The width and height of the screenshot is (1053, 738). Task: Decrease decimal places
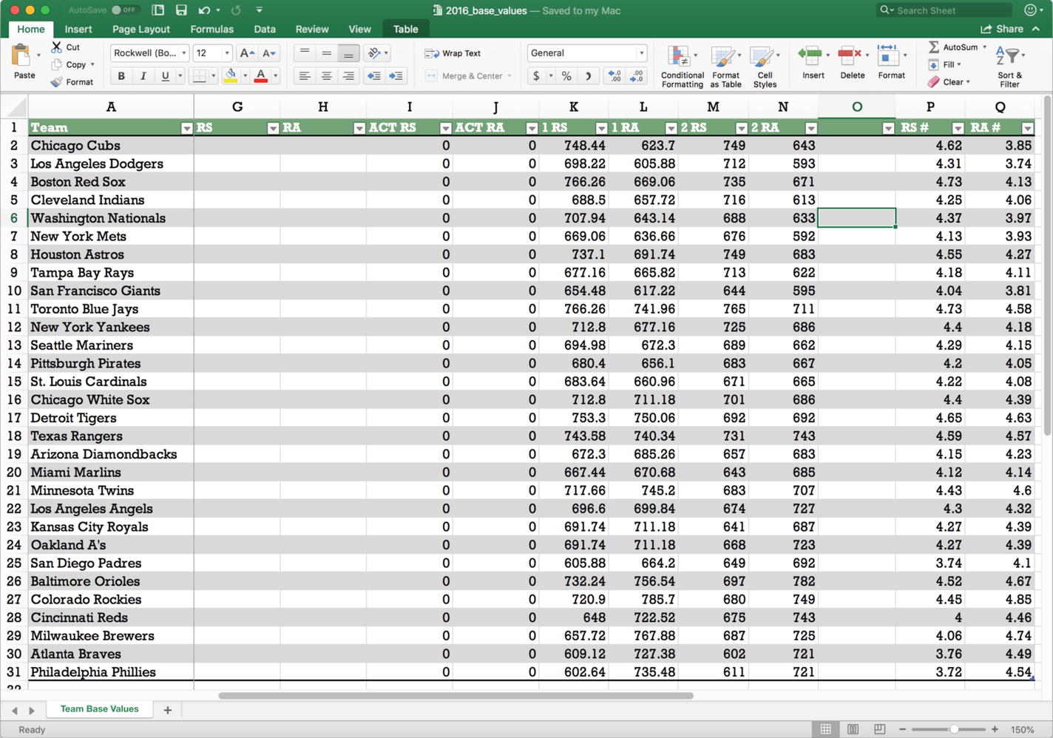click(636, 75)
